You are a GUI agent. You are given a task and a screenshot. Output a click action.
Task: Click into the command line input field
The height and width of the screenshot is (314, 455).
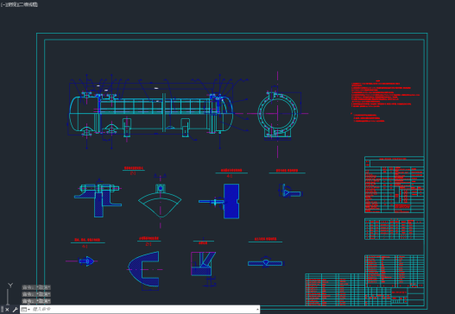tap(142, 310)
